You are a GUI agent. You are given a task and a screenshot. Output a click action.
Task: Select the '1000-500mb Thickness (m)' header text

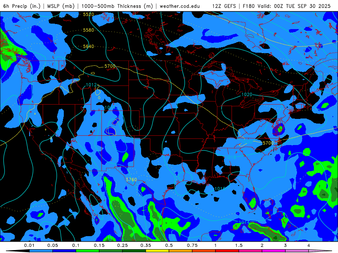click(x=117, y=6)
